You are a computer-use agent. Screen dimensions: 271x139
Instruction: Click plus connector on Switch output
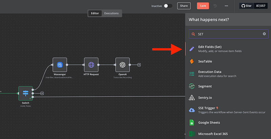point(42,93)
